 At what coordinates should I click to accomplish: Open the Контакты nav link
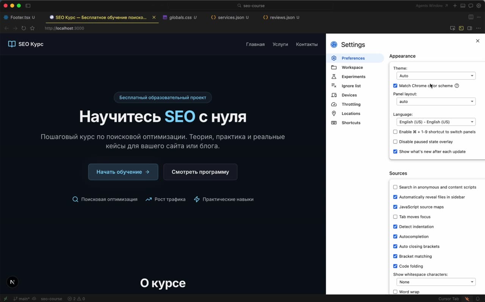point(307,44)
